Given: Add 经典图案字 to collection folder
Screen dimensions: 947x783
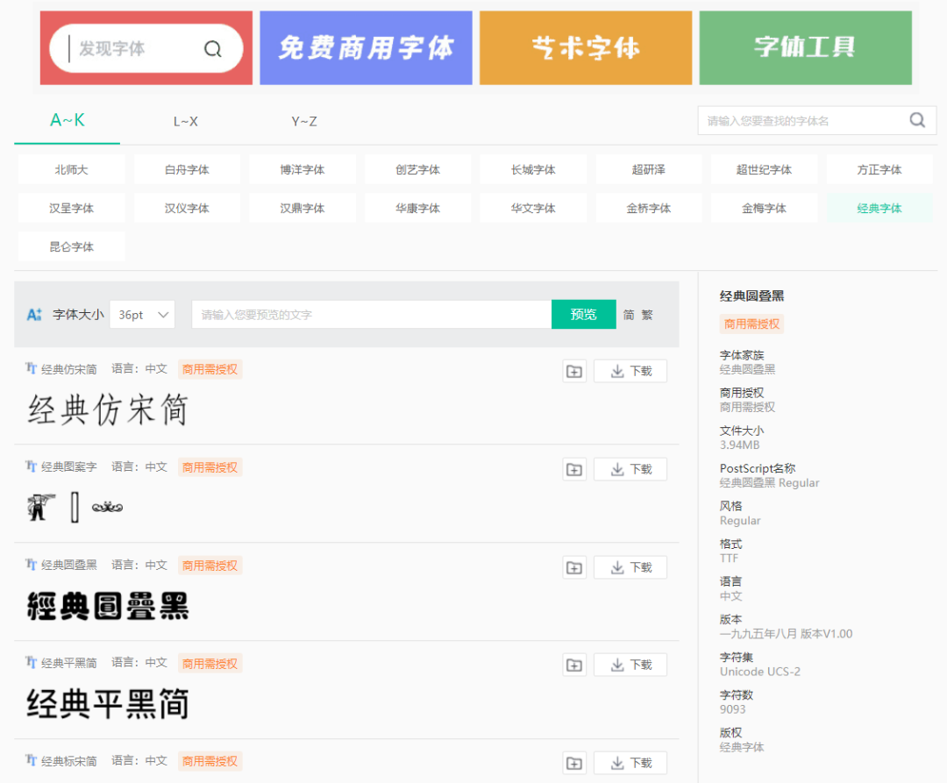Looking at the screenshot, I should pos(574,469).
